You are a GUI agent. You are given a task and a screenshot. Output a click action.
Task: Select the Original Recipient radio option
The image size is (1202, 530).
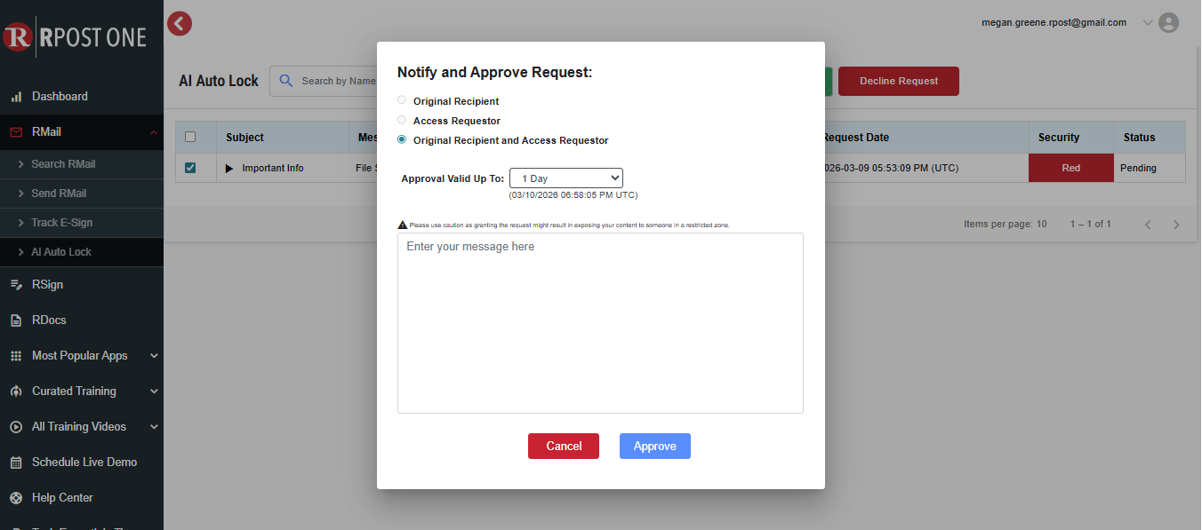tap(401, 99)
